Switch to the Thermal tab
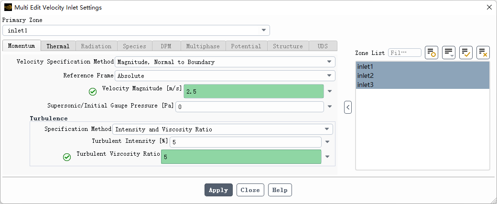 click(x=58, y=46)
